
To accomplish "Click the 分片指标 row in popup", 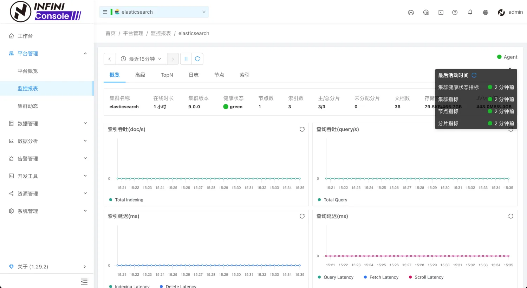I will (x=476, y=123).
